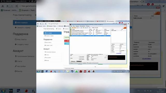The width and height of the screenshot is (166, 93).
Task: Sort servers by the Пинг column header
Action: [x=94, y=29]
